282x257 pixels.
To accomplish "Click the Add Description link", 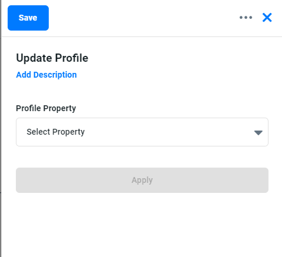I will pyautogui.click(x=46, y=75).
